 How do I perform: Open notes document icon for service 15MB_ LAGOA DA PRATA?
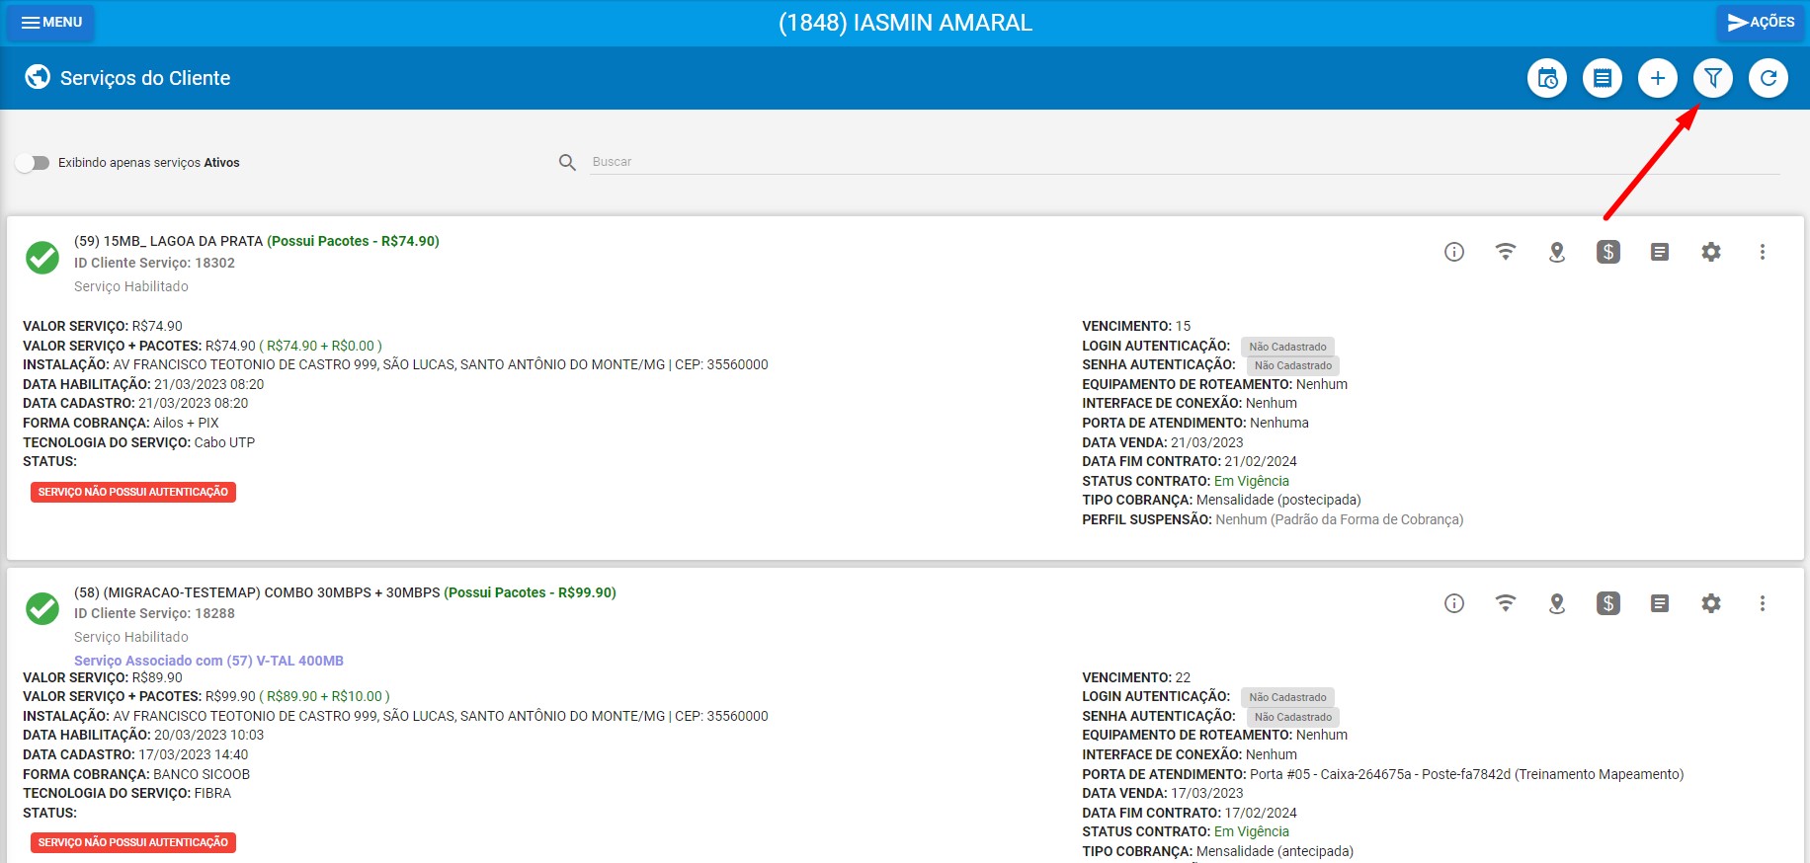click(1660, 252)
